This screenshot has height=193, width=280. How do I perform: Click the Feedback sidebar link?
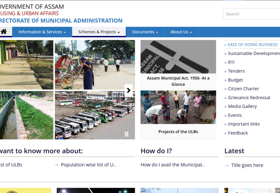(x=238, y=133)
